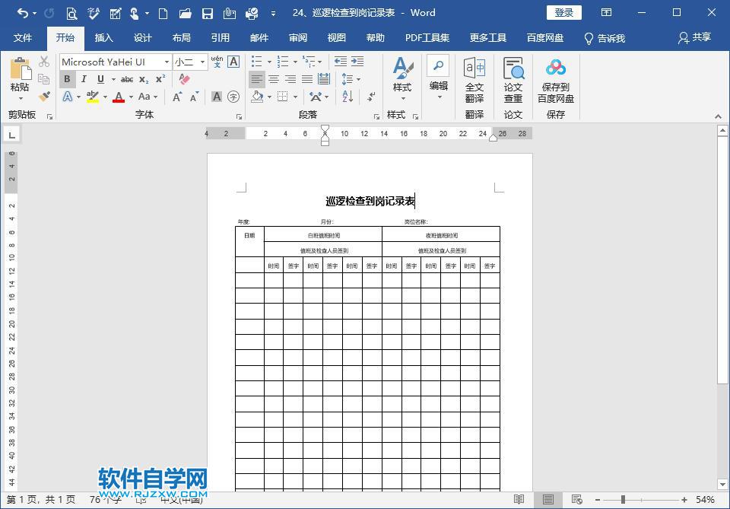Viewport: 730px width, 509px height.
Task: Open 保存到百度网盘 save feature
Action: point(555,80)
